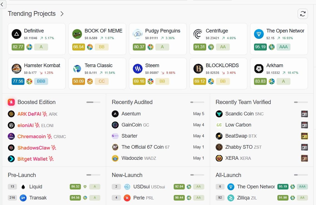Open the Sbarter audited project
316x205 pixels.
pyautogui.click(x=158, y=136)
